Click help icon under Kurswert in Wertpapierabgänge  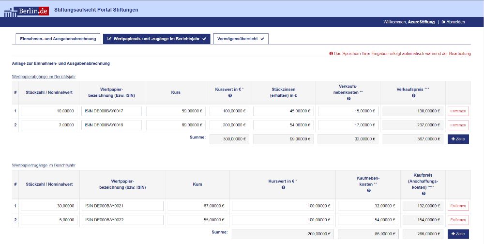coord(229,96)
